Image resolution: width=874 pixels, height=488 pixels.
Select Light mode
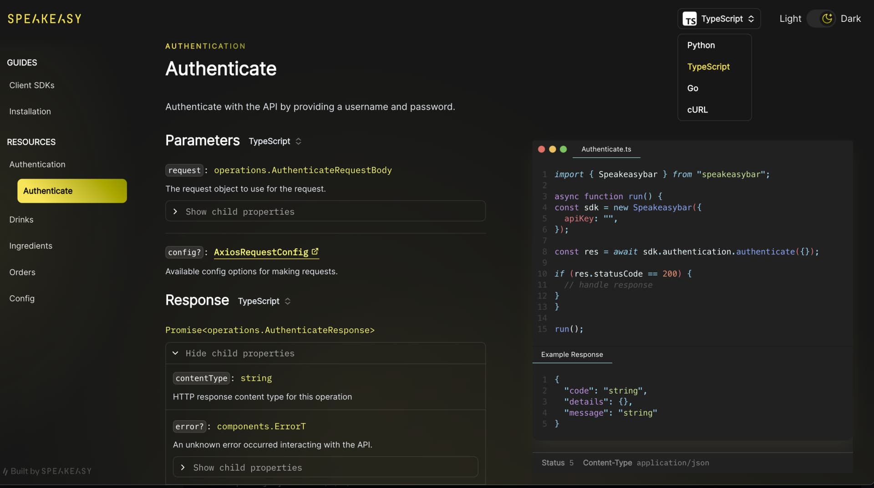coord(790,19)
